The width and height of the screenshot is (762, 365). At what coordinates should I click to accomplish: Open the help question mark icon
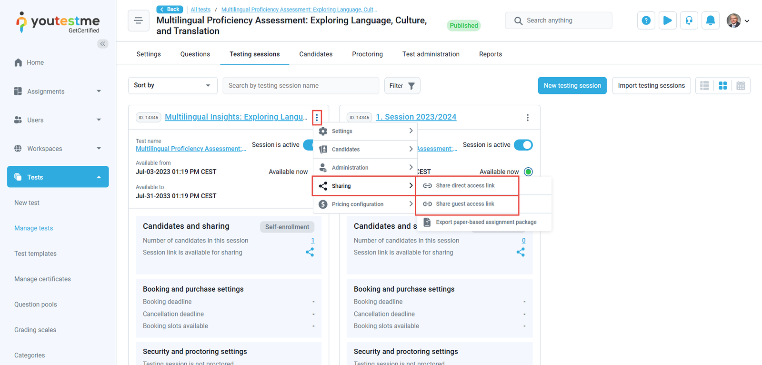click(646, 20)
